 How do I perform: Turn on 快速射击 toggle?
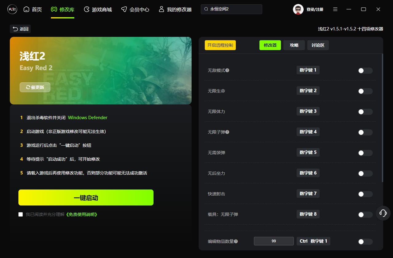[365, 194]
